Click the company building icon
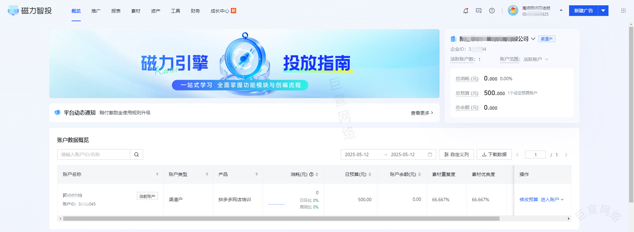Screen dimensions: 634x232 [x=453, y=39]
